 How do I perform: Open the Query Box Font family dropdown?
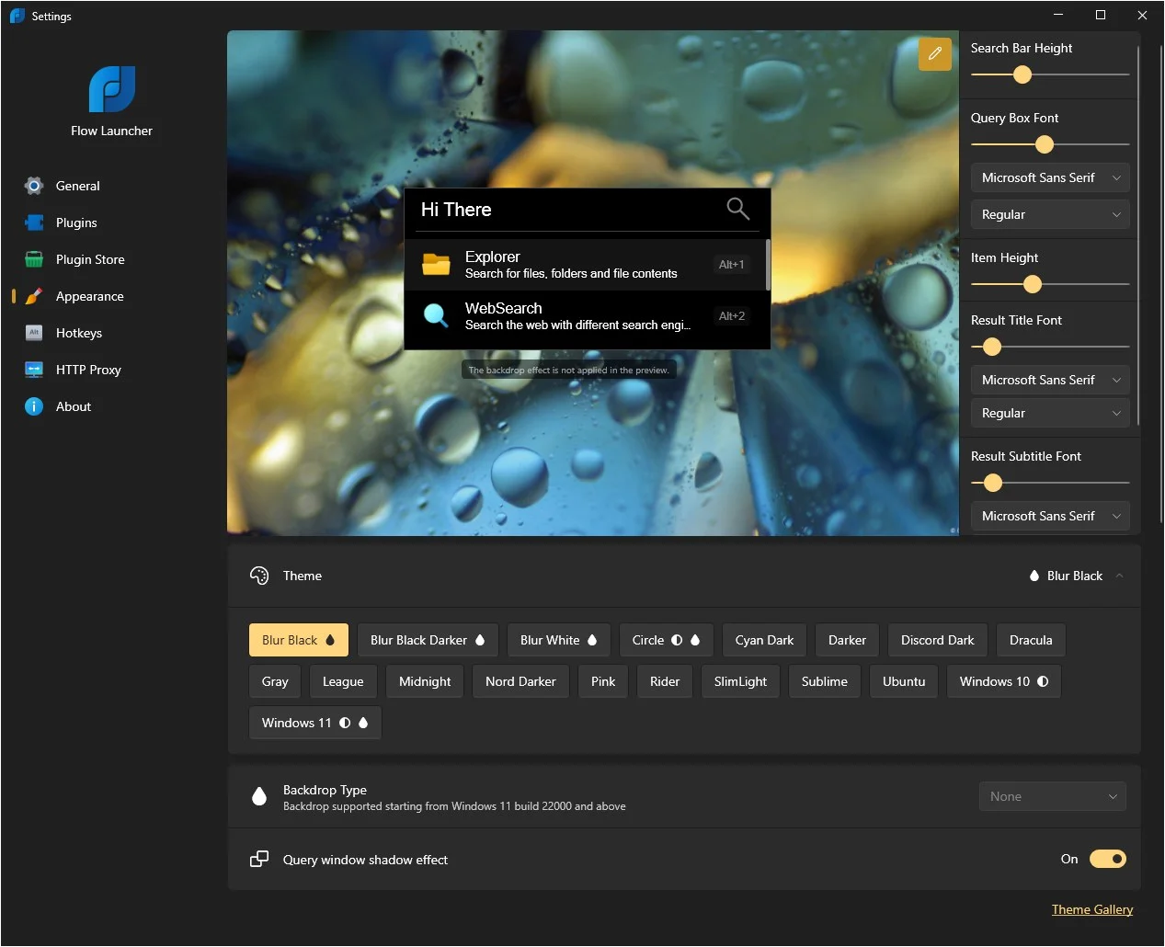(x=1050, y=177)
